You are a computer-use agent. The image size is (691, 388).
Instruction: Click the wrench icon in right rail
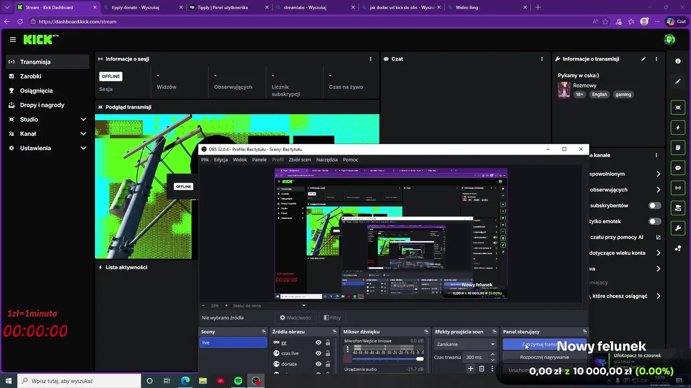678,228
